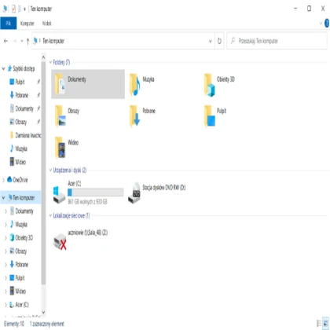Viewport: 330px width, 330px height.
Task: Collapse the Lokalizacje sieciowe group
Action: click(50, 215)
